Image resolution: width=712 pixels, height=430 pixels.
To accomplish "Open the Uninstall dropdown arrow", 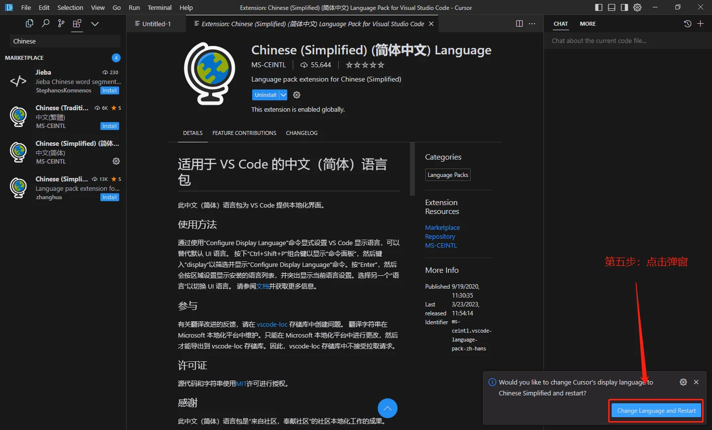I will pyautogui.click(x=283, y=95).
